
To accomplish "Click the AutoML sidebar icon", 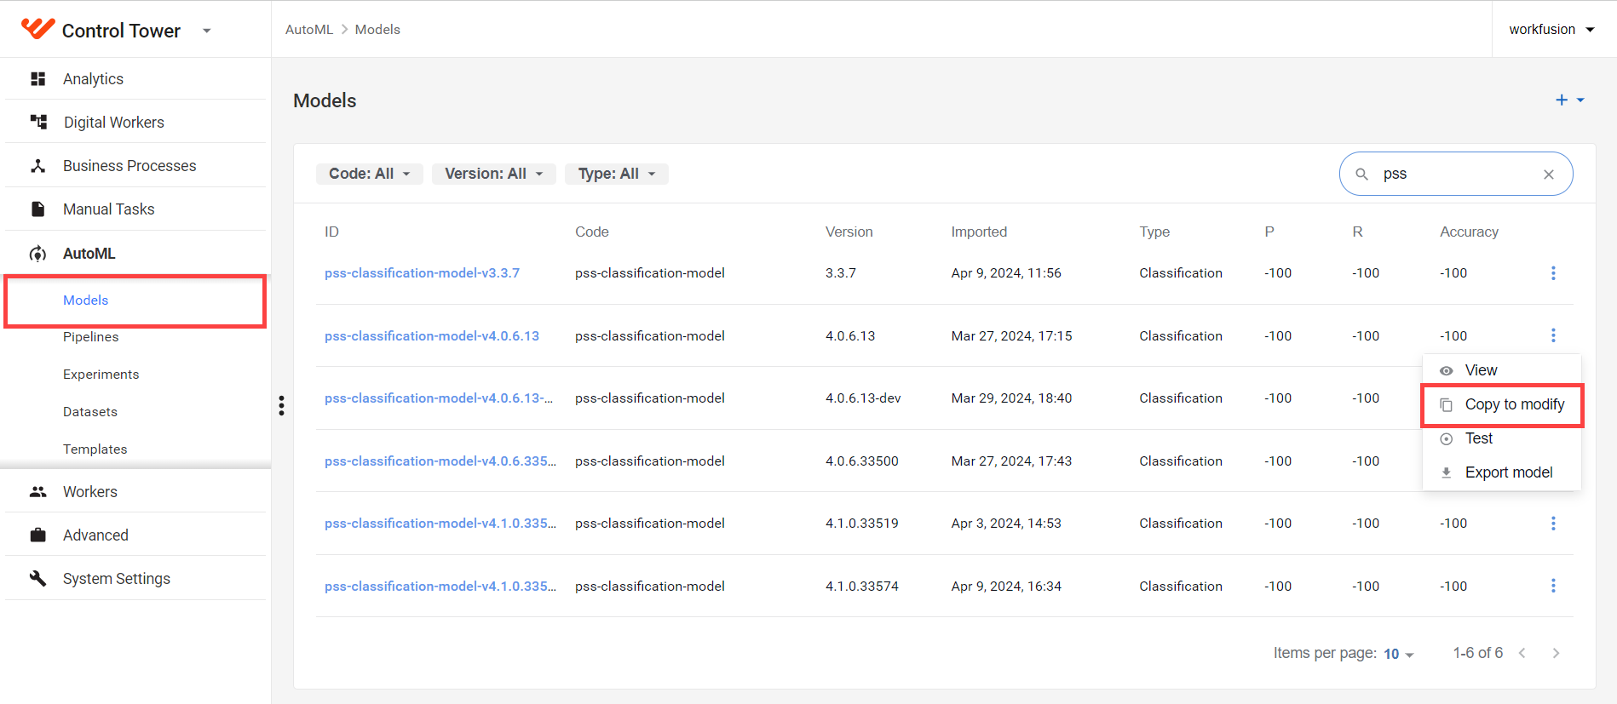I will (37, 254).
